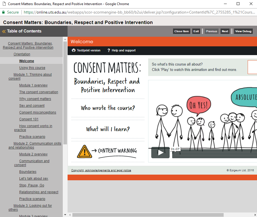
Task: Open 'Stop, Pause, Go' in contents
Action: pyautogui.click(x=32, y=185)
